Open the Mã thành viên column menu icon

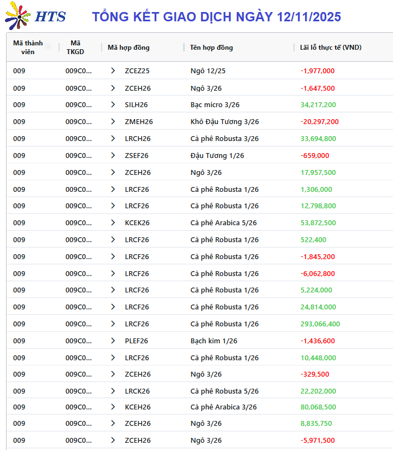(48, 46)
